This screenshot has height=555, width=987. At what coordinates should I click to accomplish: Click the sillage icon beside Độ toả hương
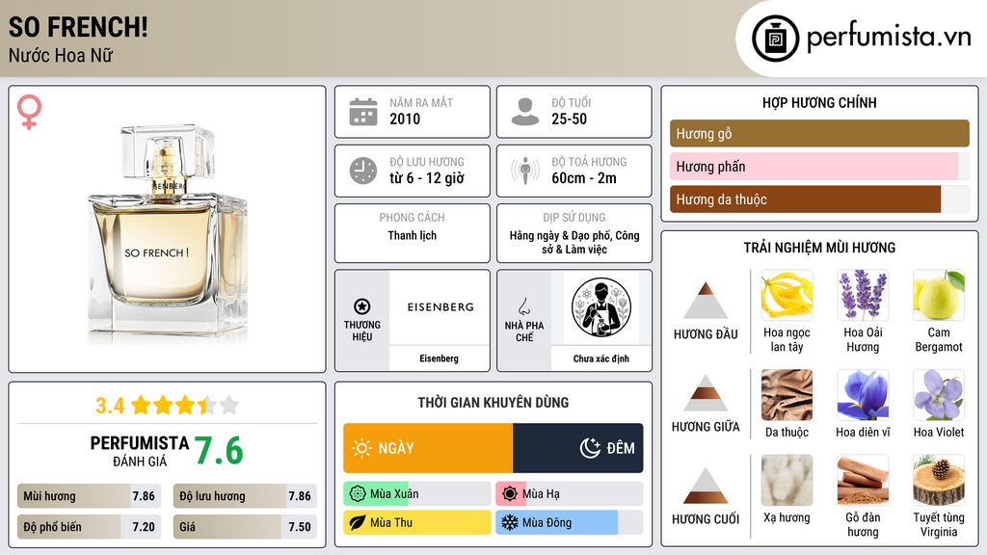coord(525,171)
